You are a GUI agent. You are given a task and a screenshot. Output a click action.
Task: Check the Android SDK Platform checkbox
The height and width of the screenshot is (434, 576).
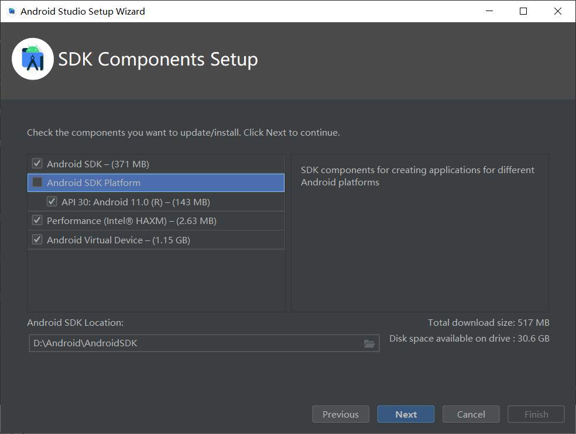pyautogui.click(x=37, y=182)
